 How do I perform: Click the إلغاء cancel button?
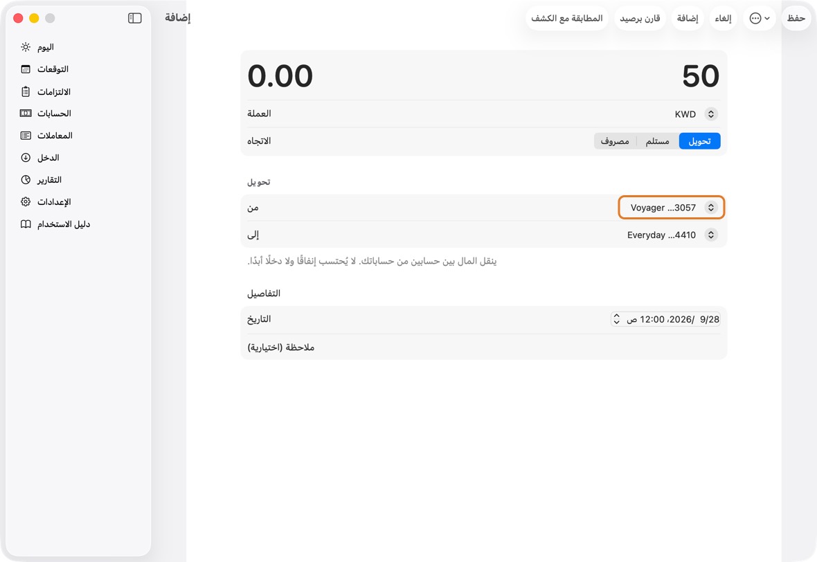(724, 18)
